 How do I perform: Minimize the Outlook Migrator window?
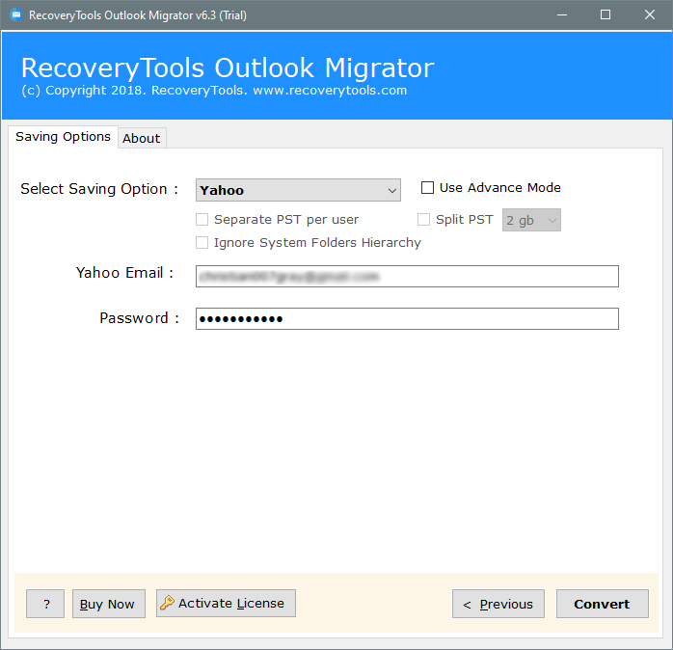click(562, 15)
